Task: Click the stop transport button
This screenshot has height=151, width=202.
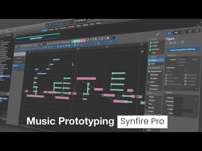Action: (50, 25)
